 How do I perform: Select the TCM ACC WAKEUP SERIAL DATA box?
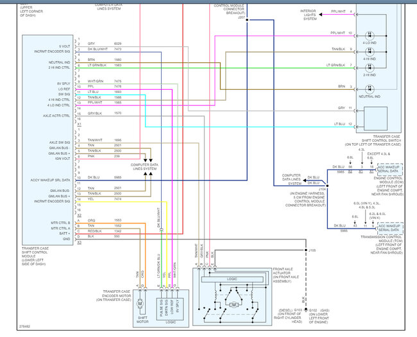[390, 228]
